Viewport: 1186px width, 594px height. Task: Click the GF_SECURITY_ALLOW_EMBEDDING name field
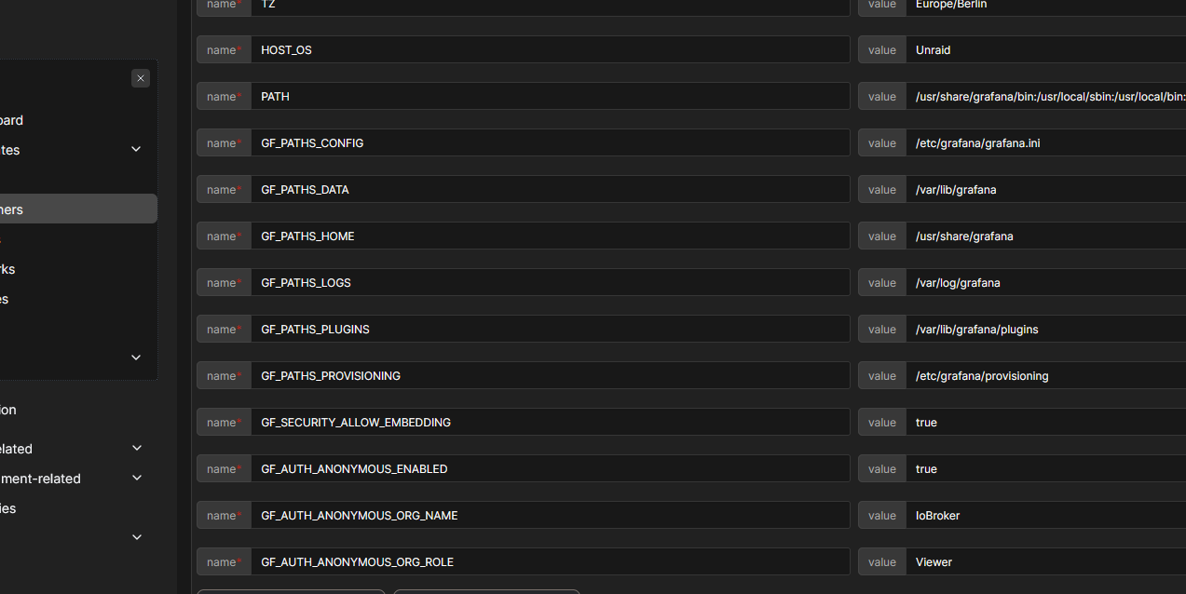(550, 423)
